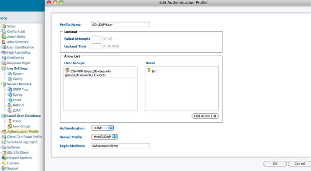Screen dimensions: 311x171
Task: Open RADIUS server profile
Action: [19, 105]
